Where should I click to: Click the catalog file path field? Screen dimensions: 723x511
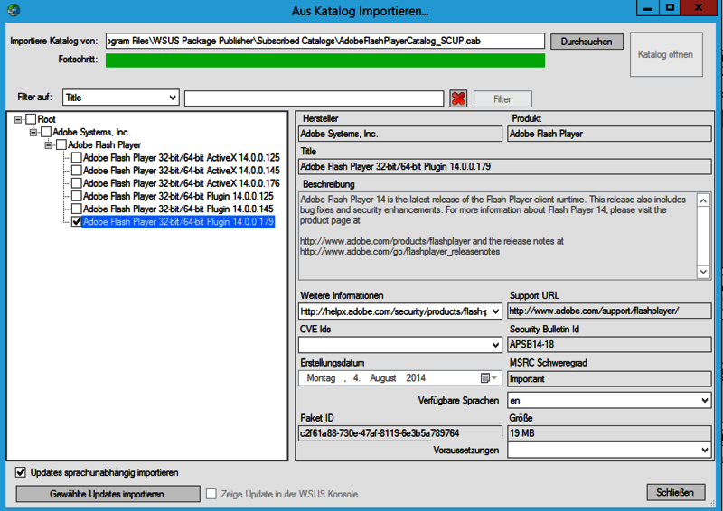(325, 41)
